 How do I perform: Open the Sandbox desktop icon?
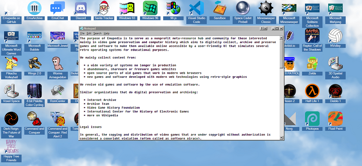[220, 11]
